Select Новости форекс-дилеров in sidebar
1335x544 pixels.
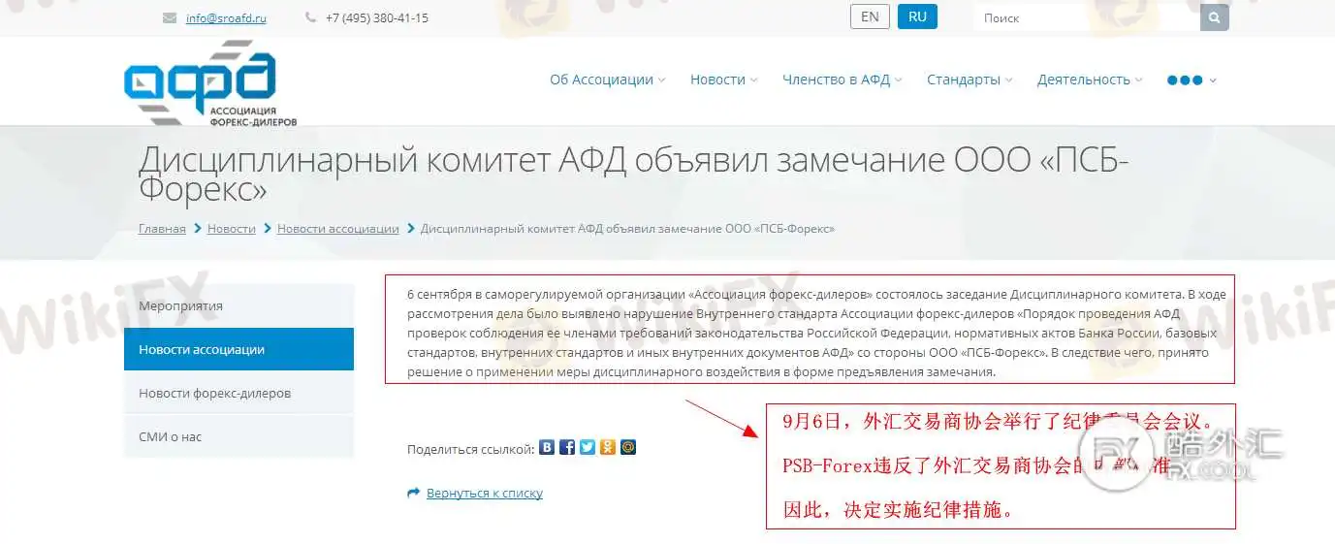(238, 393)
